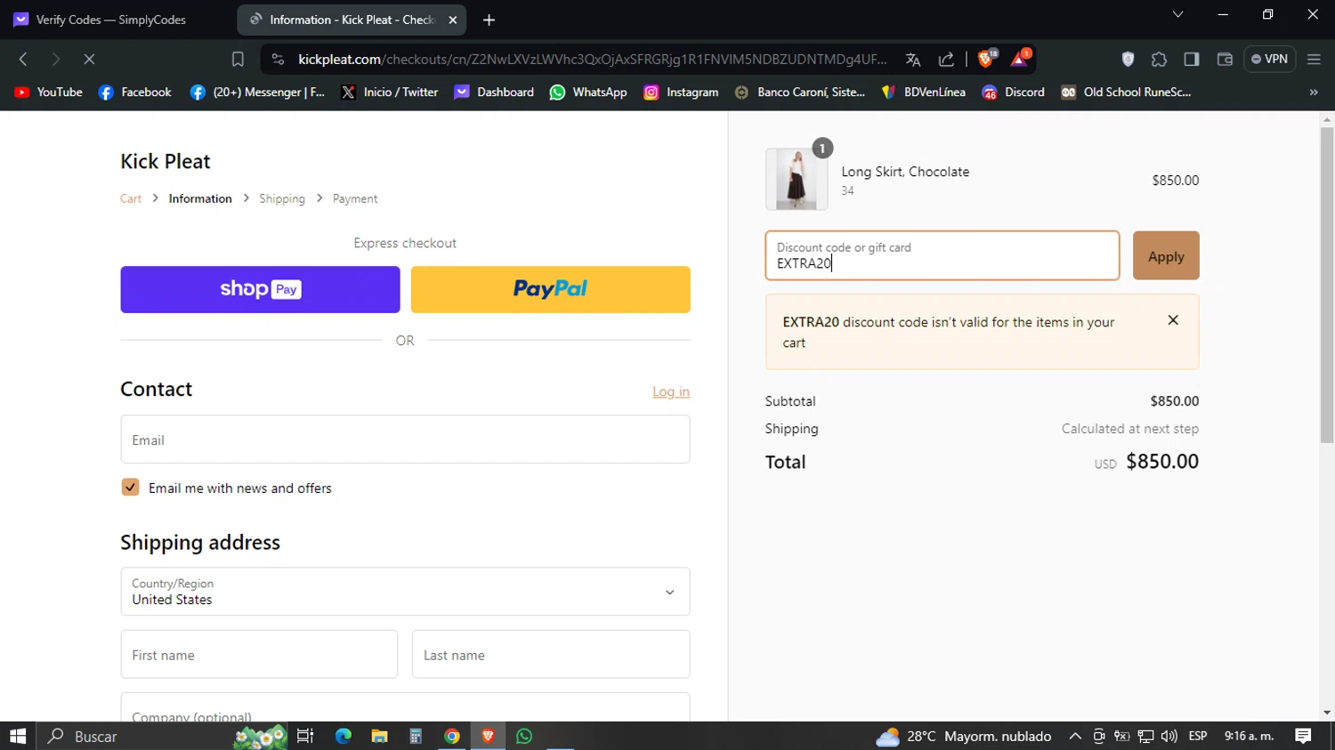This screenshot has width=1335, height=750.
Task: Open the shield icon in the browser toolbar
Action: pyautogui.click(x=1128, y=59)
